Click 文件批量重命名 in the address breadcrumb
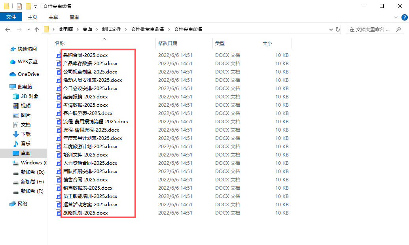Viewport: 409px width, 245px height. coord(148,29)
